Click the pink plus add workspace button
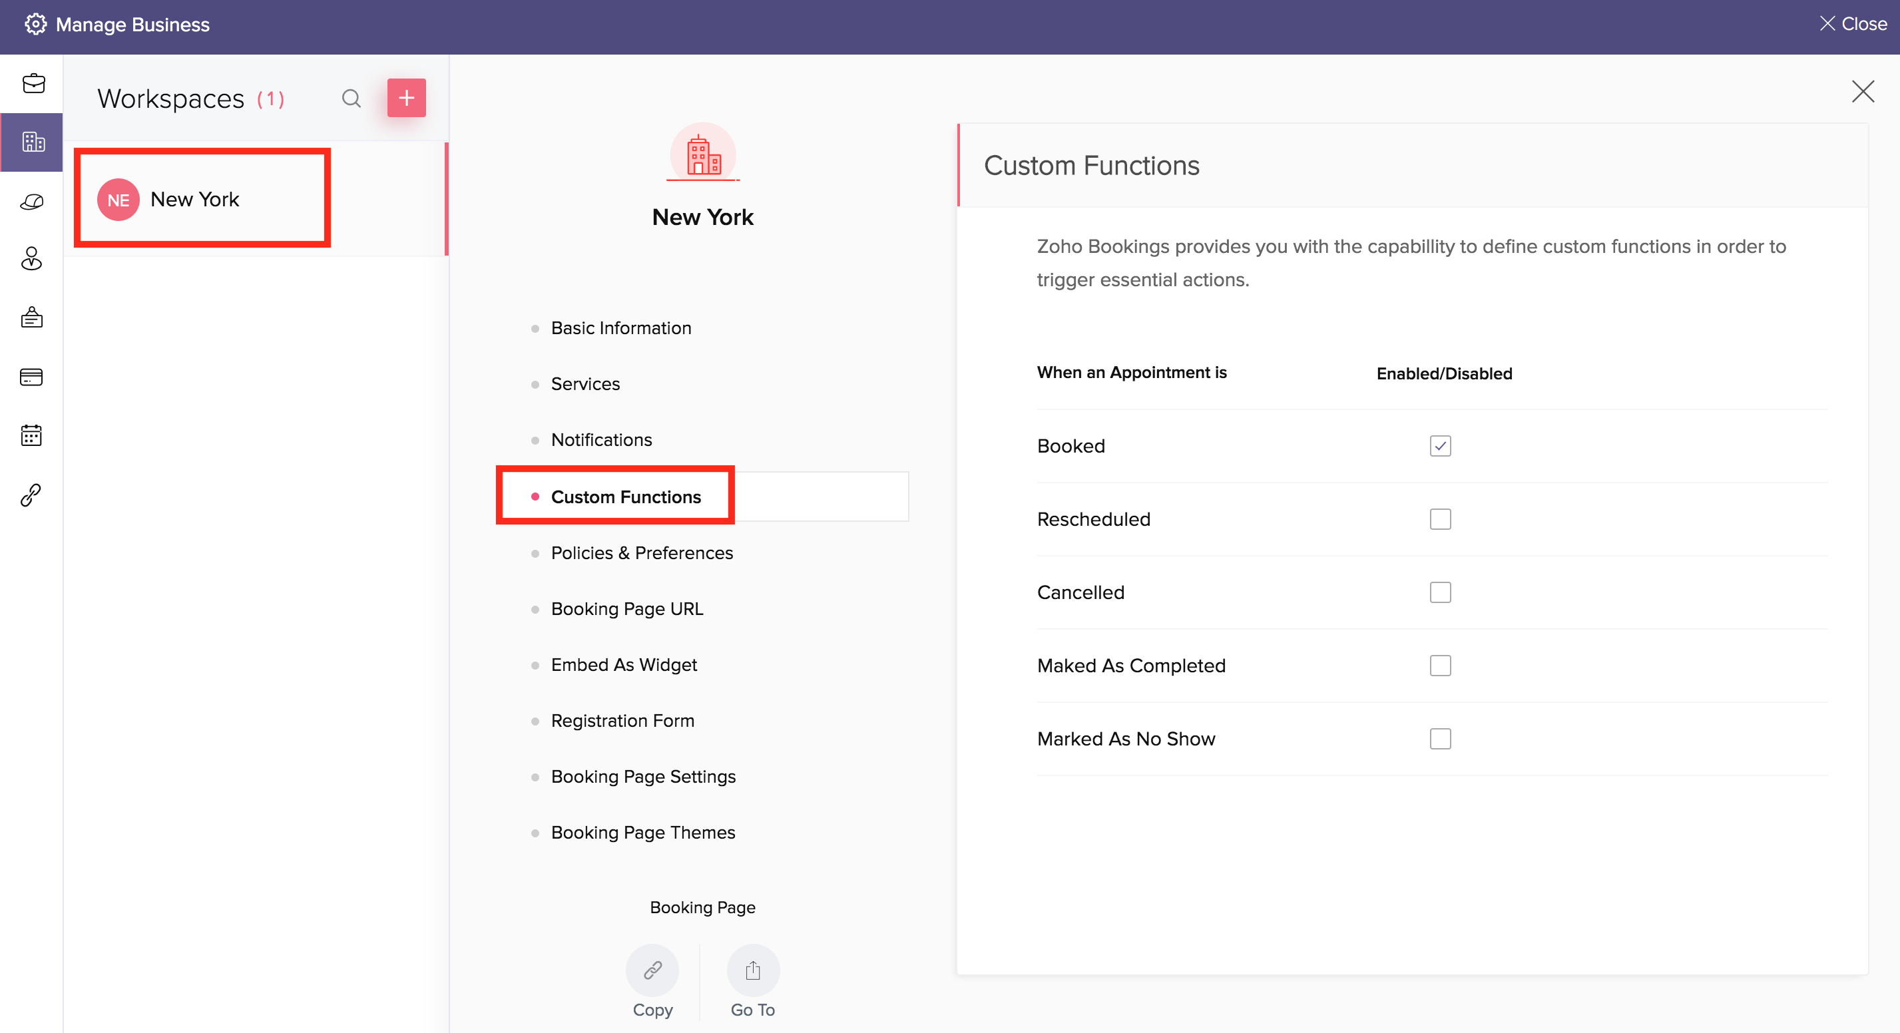The image size is (1900, 1033). click(x=406, y=98)
